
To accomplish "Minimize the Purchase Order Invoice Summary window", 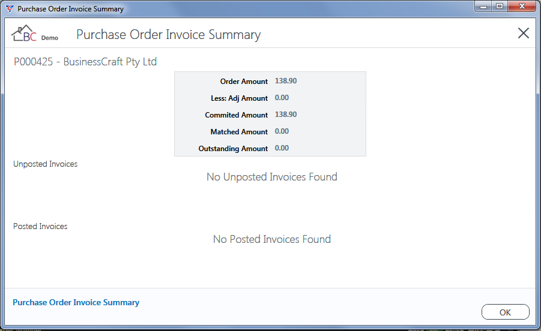I will 483,7.
